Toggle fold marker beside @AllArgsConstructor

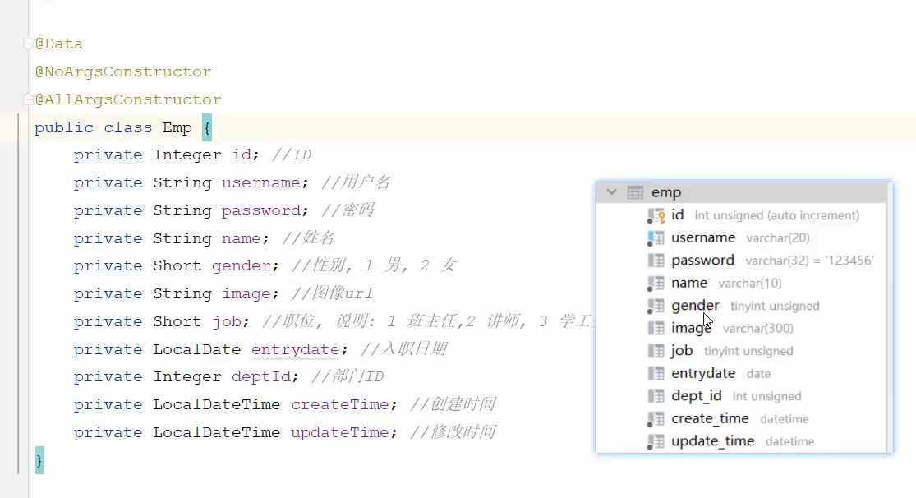tap(29, 100)
